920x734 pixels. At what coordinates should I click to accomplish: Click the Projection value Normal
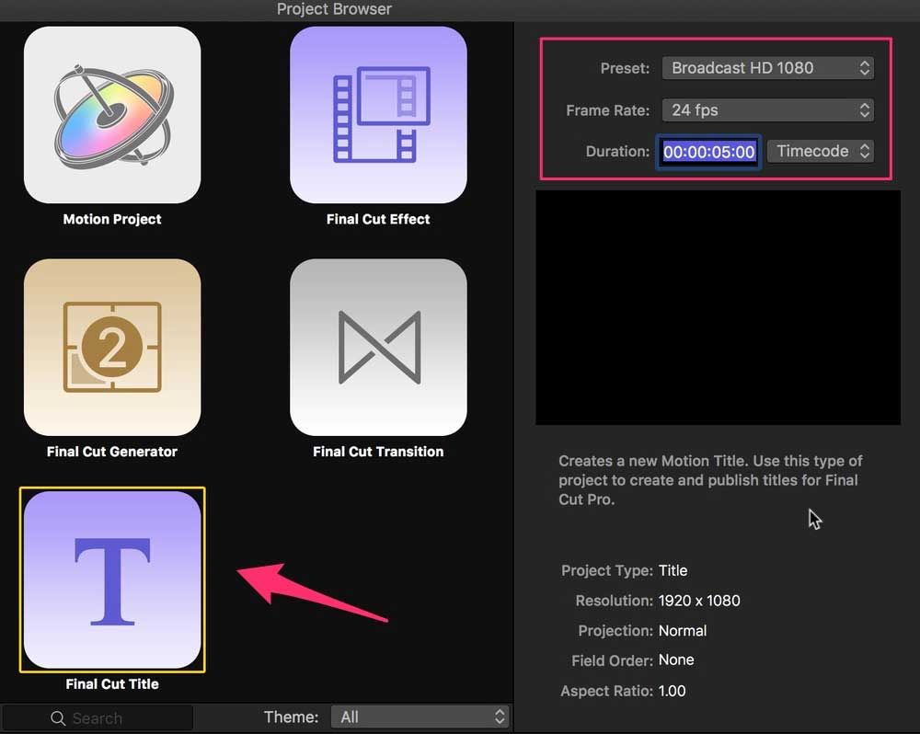click(x=683, y=631)
